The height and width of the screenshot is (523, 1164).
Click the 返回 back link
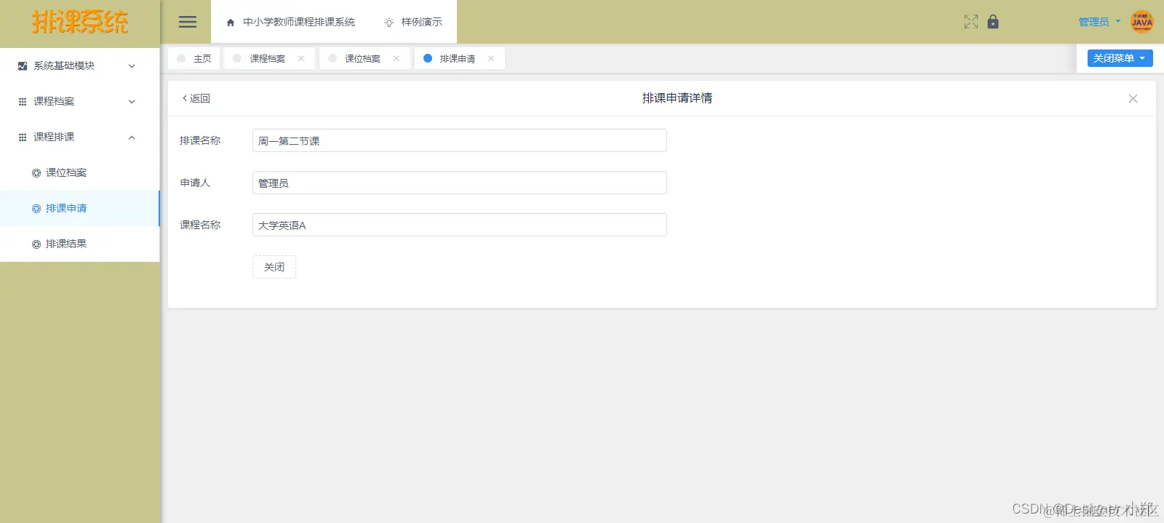196,99
